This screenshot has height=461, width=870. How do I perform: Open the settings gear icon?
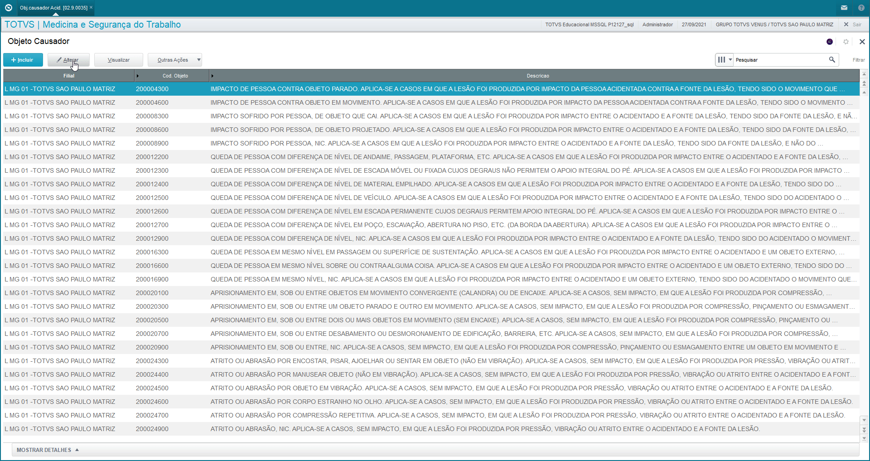click(846, 42)
